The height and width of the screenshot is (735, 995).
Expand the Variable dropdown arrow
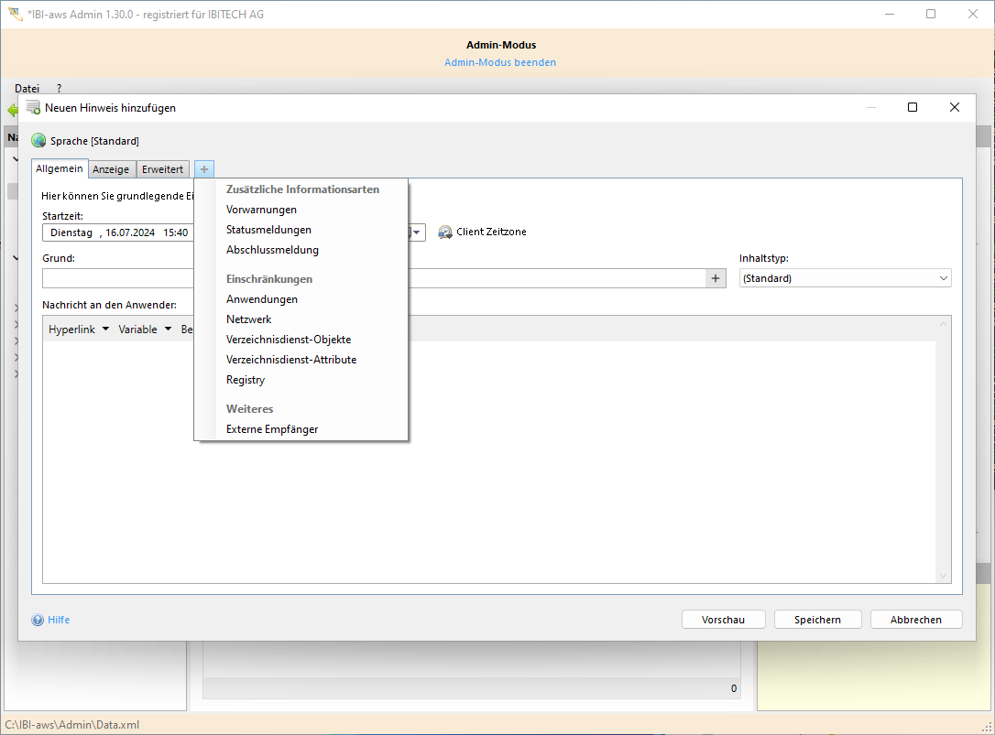168,329
